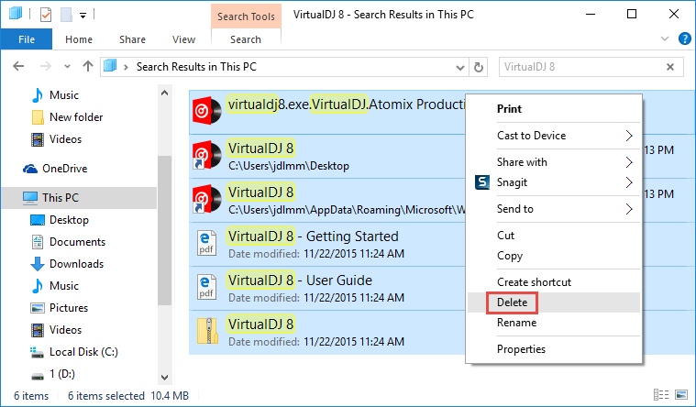Choose Rename in the context menu
696x407 pixels.
tap(554, 323)
